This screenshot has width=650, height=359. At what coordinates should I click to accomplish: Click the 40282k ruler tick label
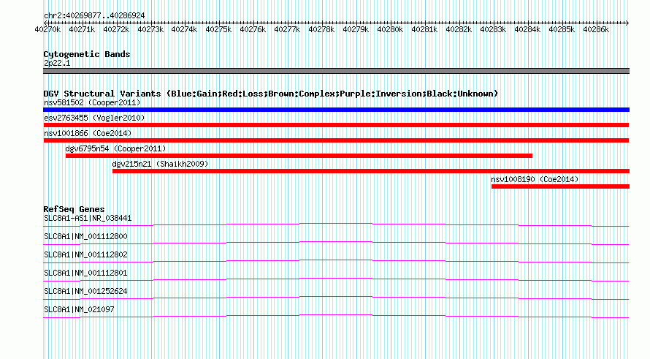459,29
